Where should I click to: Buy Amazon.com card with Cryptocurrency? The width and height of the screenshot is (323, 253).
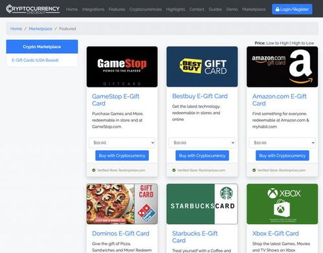(x=282, y=155)
